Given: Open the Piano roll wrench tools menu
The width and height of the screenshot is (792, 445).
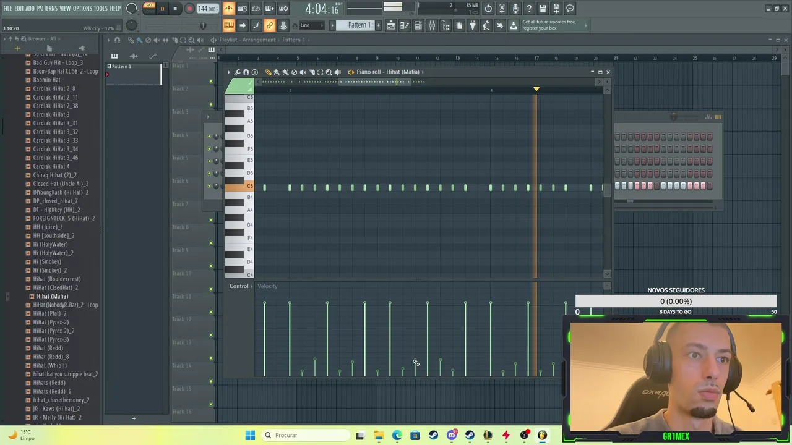Looking at the screenshot, I should pos(237,72).
